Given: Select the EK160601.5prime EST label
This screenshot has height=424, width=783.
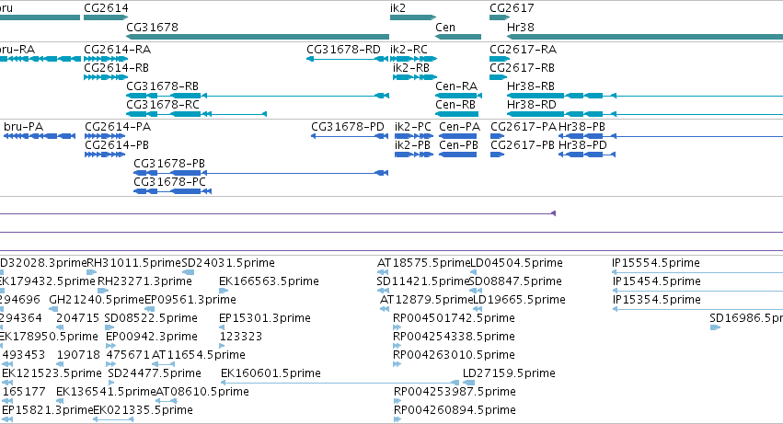Looking at the screenshot, I should 271,373.
